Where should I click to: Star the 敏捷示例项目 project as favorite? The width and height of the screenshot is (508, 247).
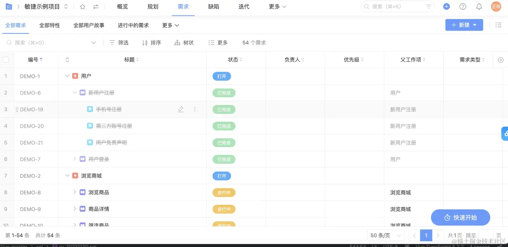[x=83, y=7]
